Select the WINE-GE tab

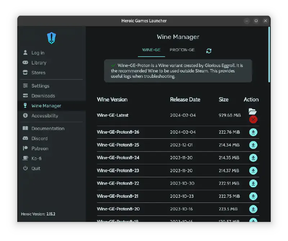[151, 50]
